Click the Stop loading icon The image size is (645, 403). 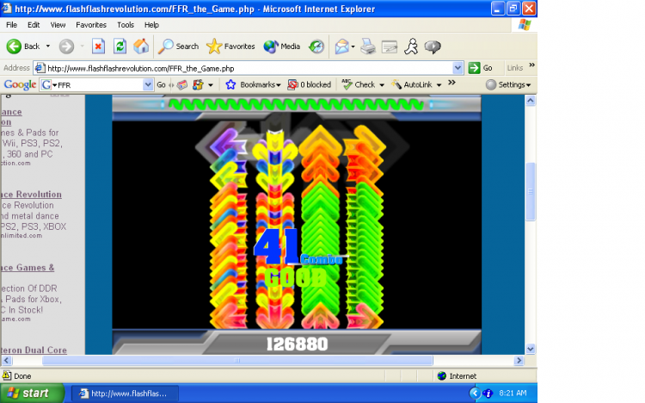coord(98,46)
